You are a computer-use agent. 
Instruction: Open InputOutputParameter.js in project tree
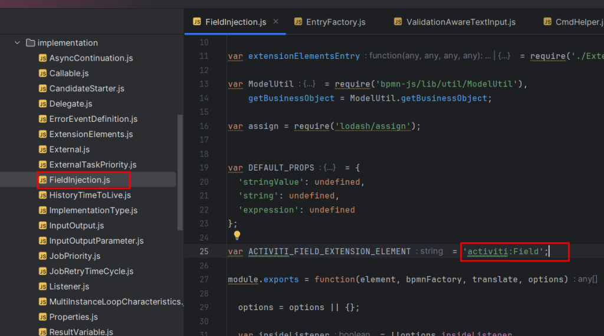point(96,241)
